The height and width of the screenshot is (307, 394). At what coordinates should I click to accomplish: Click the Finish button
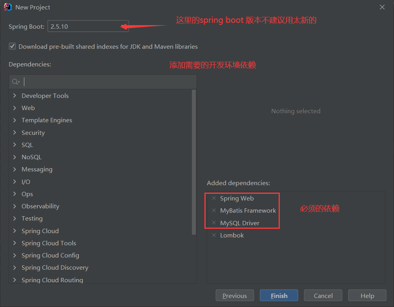tap(279, 296)
